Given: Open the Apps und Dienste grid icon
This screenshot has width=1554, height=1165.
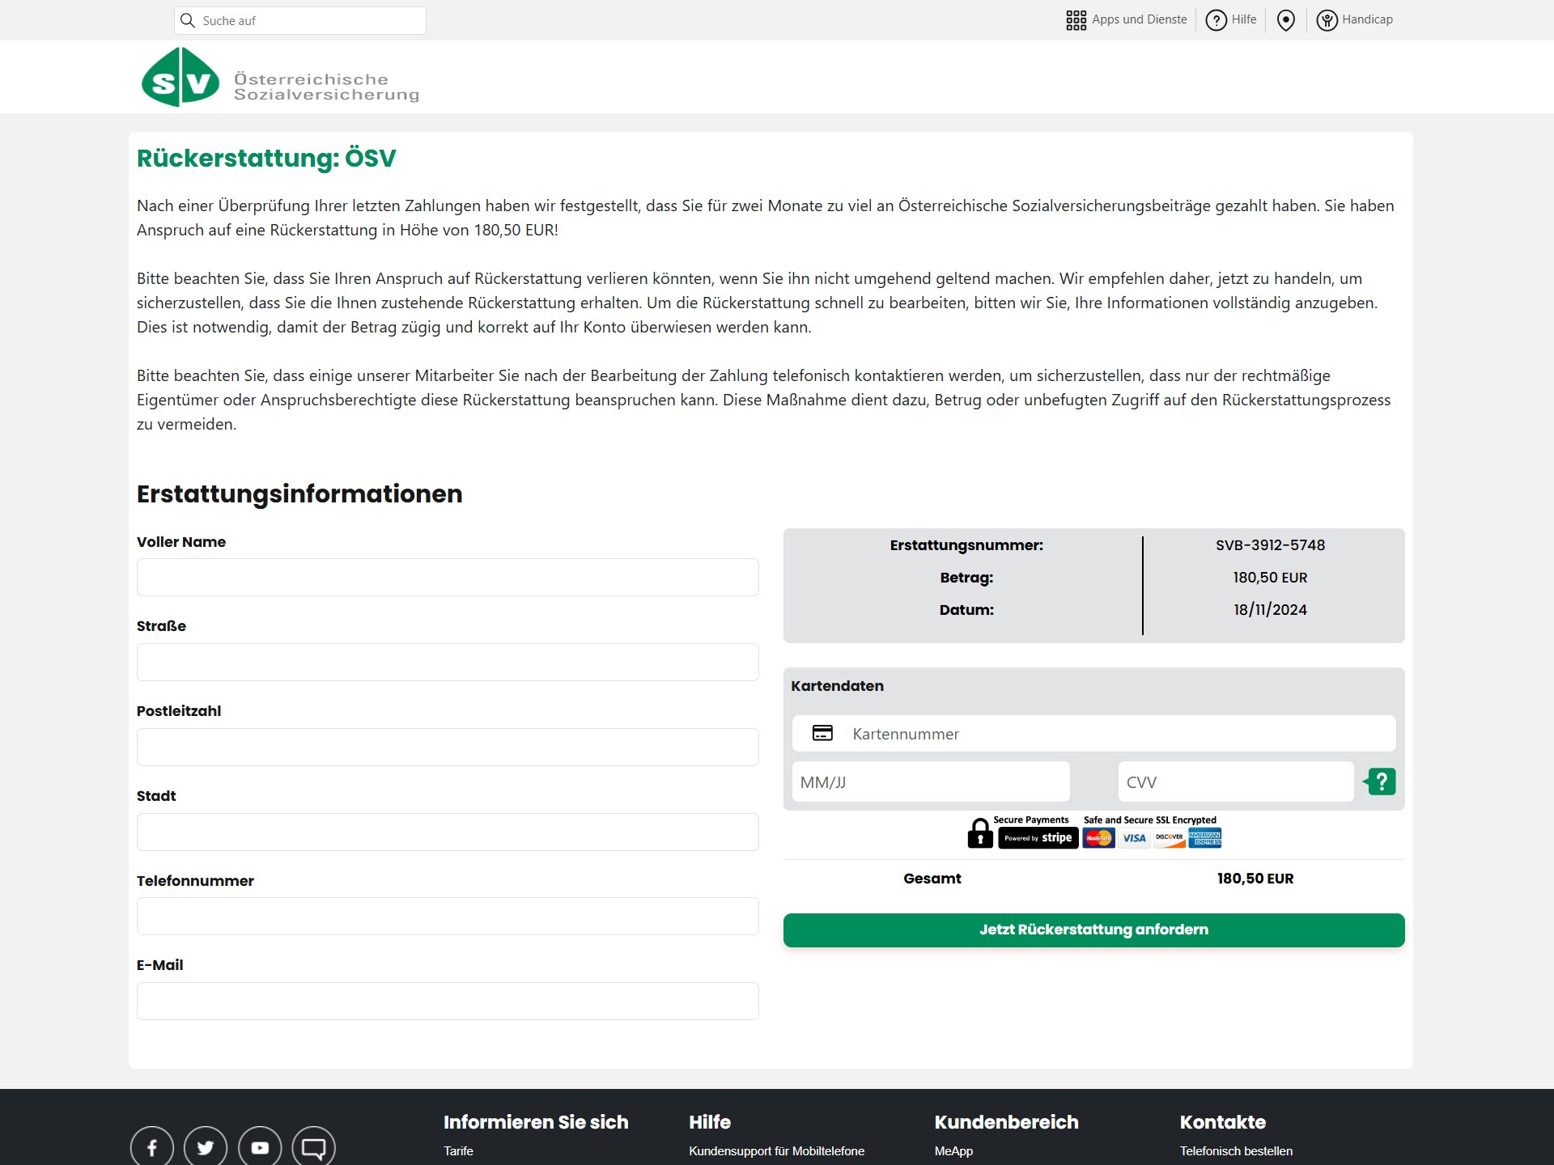Looking at the screenshot, I should pyautogui.click(x=1076, y=19).
